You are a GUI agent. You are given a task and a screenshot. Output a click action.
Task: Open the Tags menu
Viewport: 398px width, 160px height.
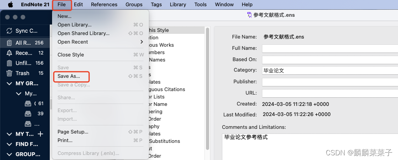point(156,5)
